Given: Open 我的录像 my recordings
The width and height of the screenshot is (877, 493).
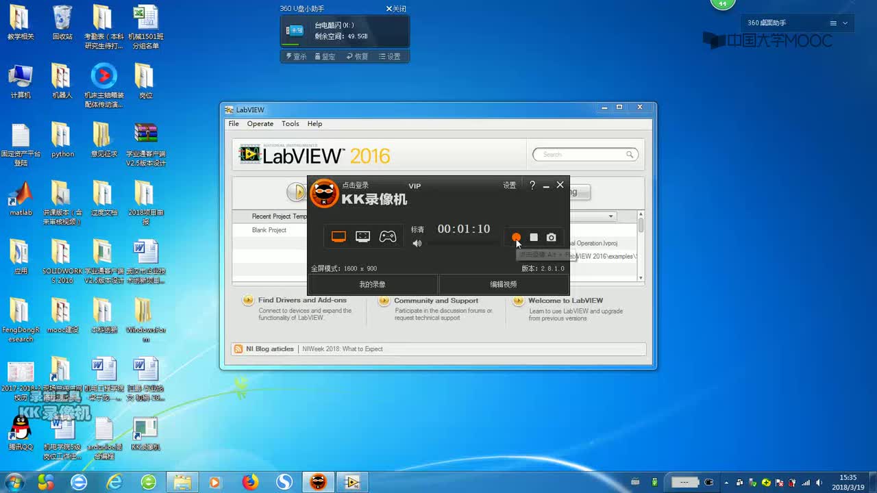Looking at the screenshot, I should click(x=373, y=284).
